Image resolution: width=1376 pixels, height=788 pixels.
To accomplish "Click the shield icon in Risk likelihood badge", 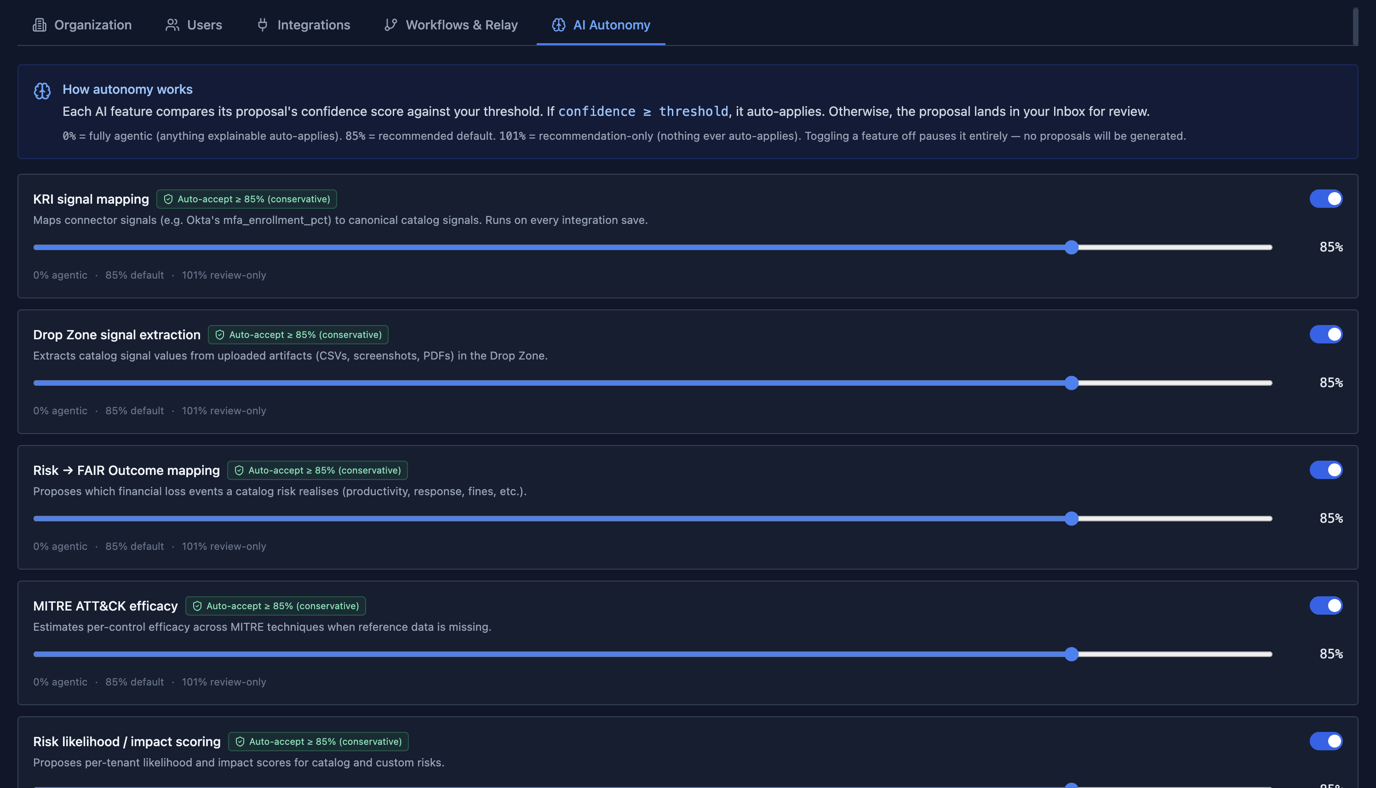I will [x=241, y=742].
